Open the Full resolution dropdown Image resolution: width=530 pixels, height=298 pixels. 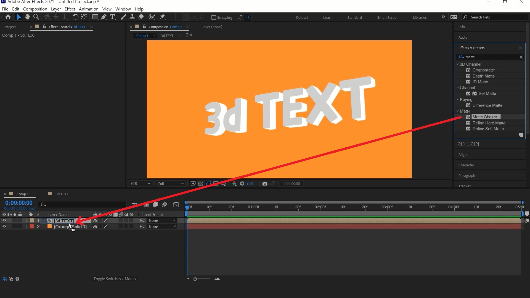pyautogui.click(x=171, y=184)
